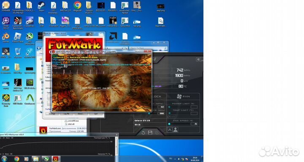304x162 pixels.
Task: Click the FurMark Settings button
Action: [x=52, y=114]
